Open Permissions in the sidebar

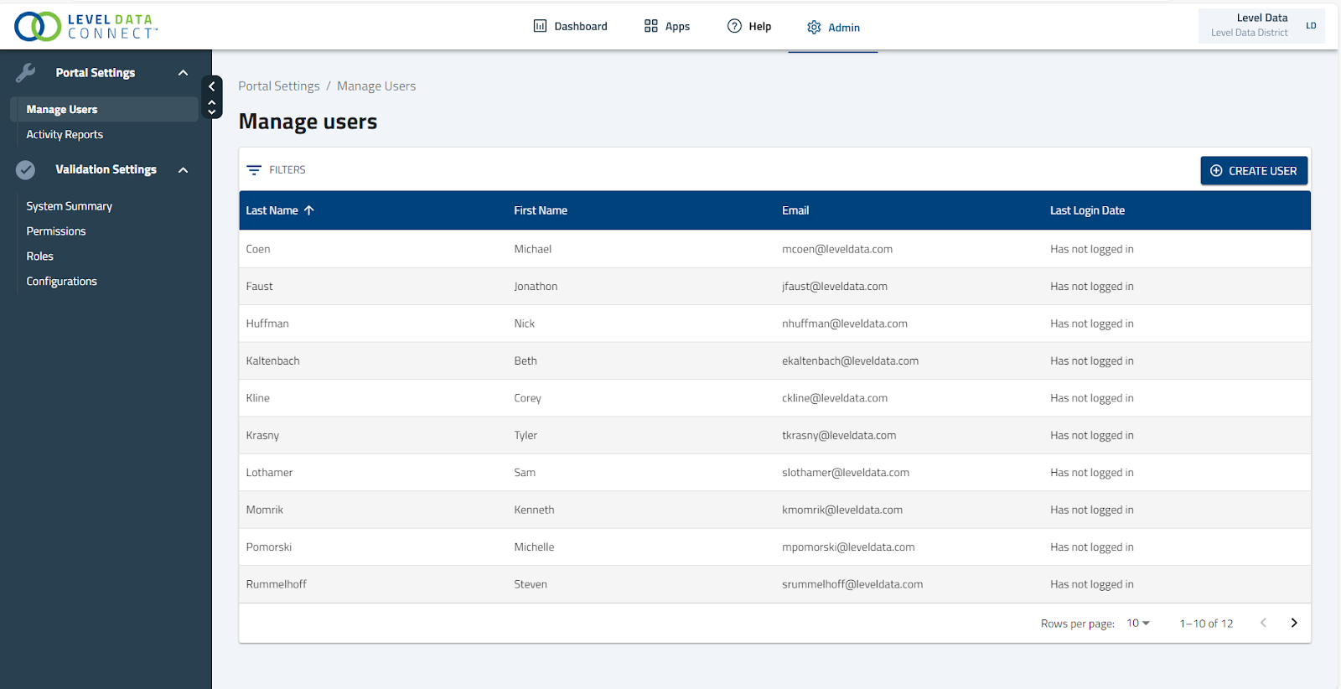point(56,231)
